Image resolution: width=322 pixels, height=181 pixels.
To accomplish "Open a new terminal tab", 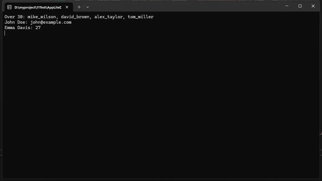I will (79, 7).
